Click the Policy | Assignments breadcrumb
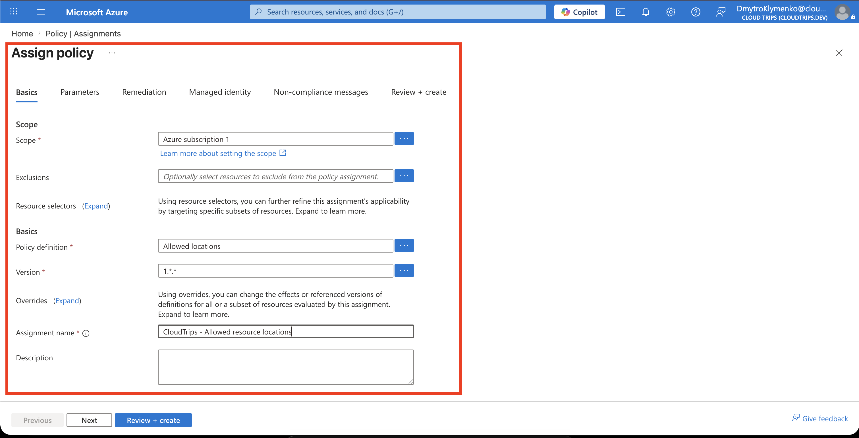Viewport: 859px width, 438px height. pos(83,34)
